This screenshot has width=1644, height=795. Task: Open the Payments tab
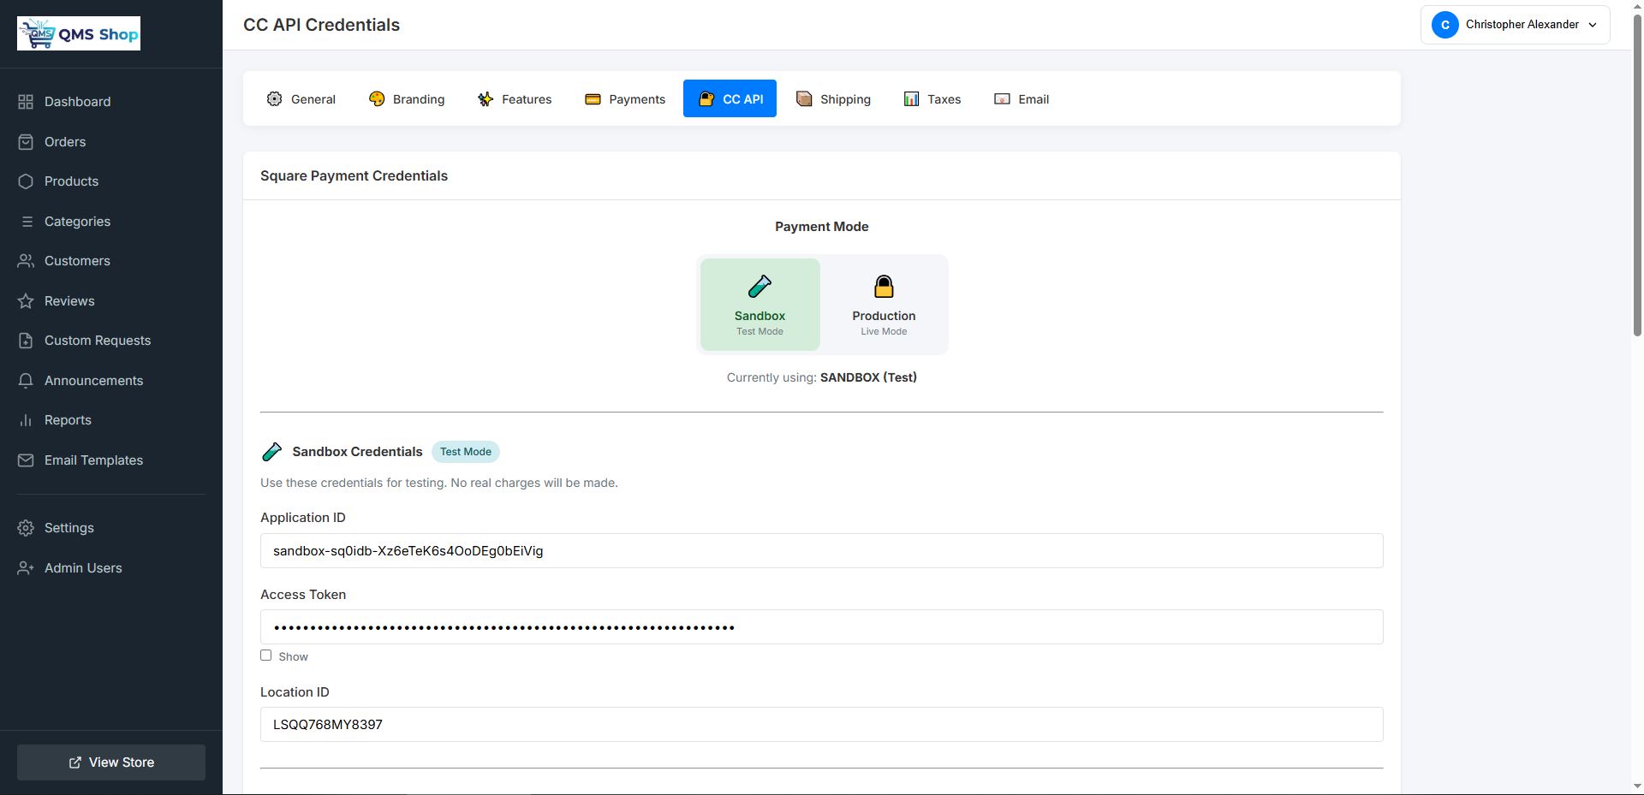click(625, 99)
